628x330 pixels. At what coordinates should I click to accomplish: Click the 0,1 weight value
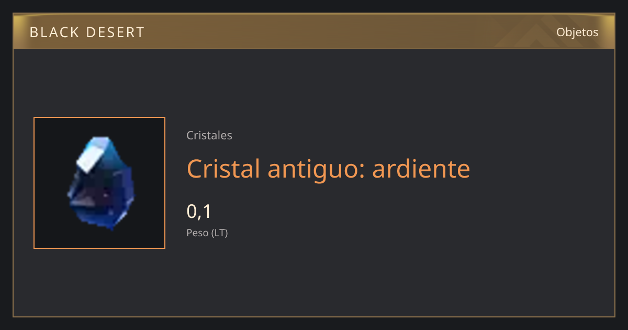[199, 211]
